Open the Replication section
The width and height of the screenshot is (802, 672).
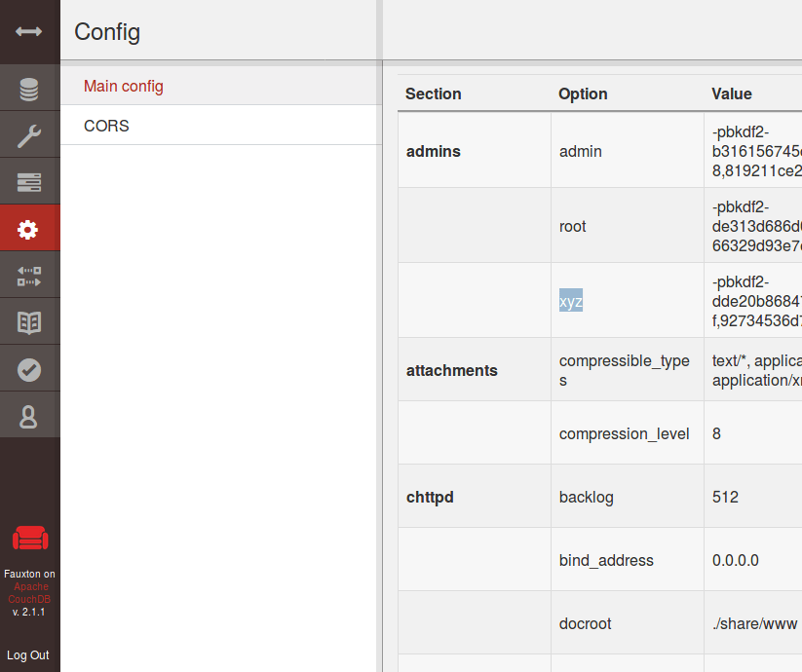click(x=30, y=274)
